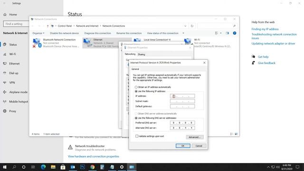Switch to the Sharing tab in Ethernet Properties
304x171 pixels.
142,55
